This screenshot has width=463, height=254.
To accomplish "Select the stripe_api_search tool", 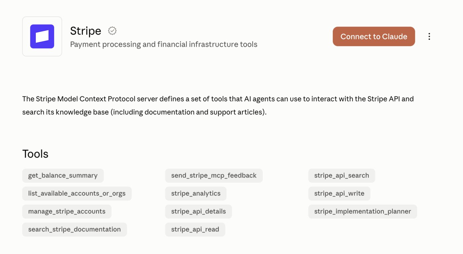I will (342, 176).
